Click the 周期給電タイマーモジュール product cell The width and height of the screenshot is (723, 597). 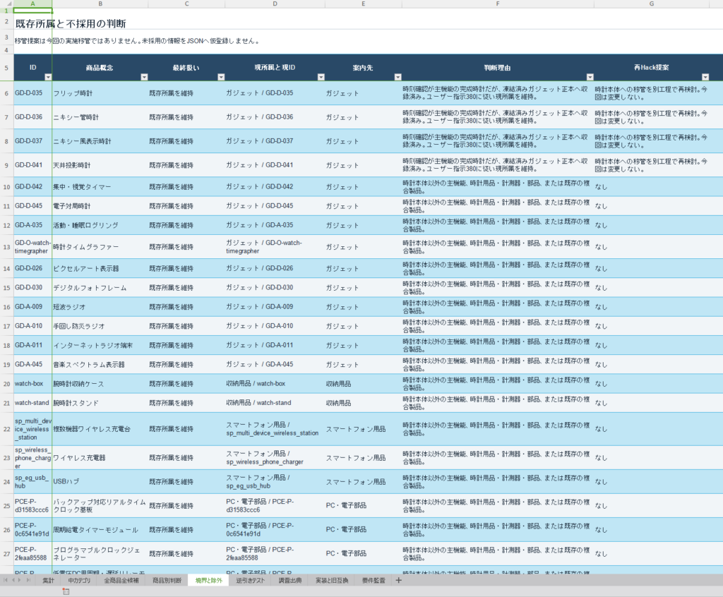pos(100,530)
